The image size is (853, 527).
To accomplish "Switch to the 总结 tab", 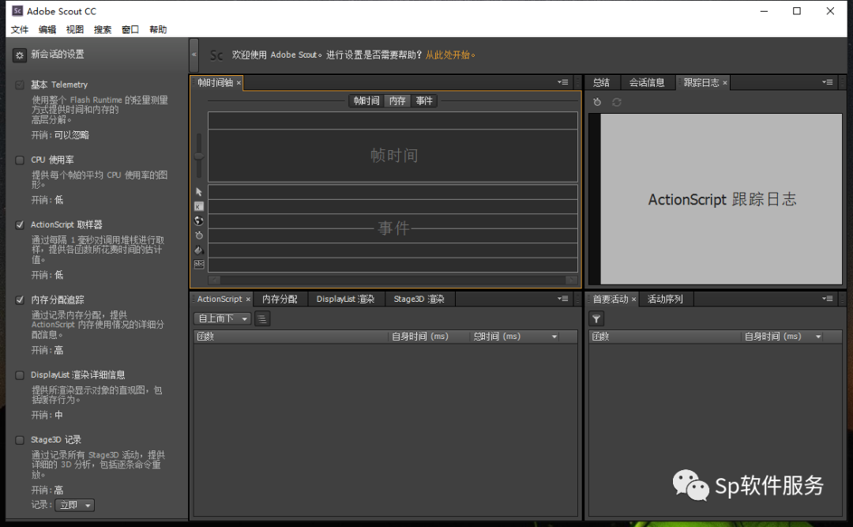I will (602, 83).
